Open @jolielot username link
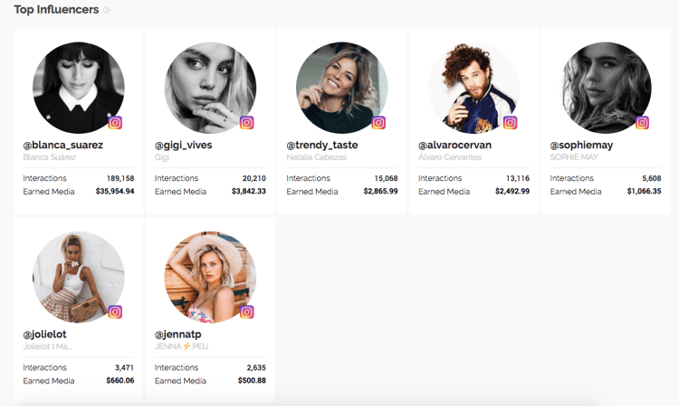679x406 pixels. pos(44,335)
